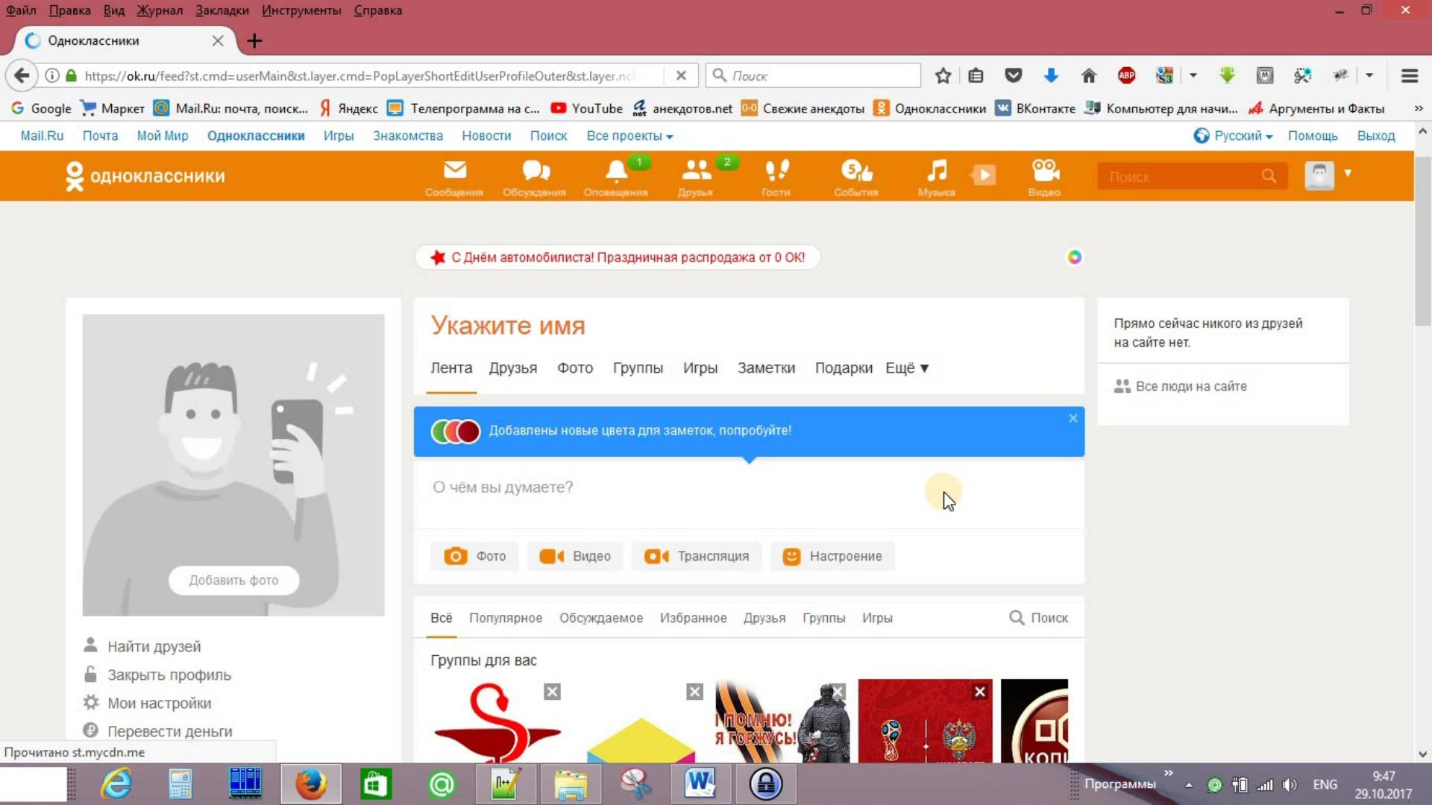Viewport: 1432px width, 805px height.
Task: Expand the profile avatar dropdown arrow
Action: (1348, 173)
